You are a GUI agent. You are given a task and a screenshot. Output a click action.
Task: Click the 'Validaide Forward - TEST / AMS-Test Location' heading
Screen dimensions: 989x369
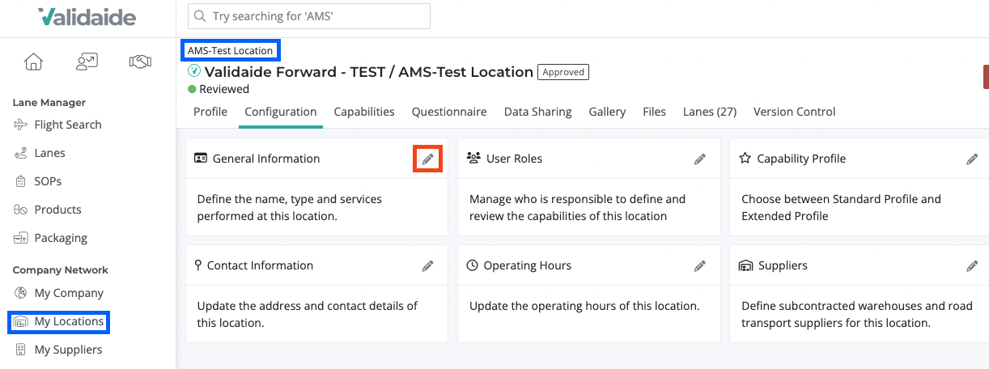pos(369,71)
